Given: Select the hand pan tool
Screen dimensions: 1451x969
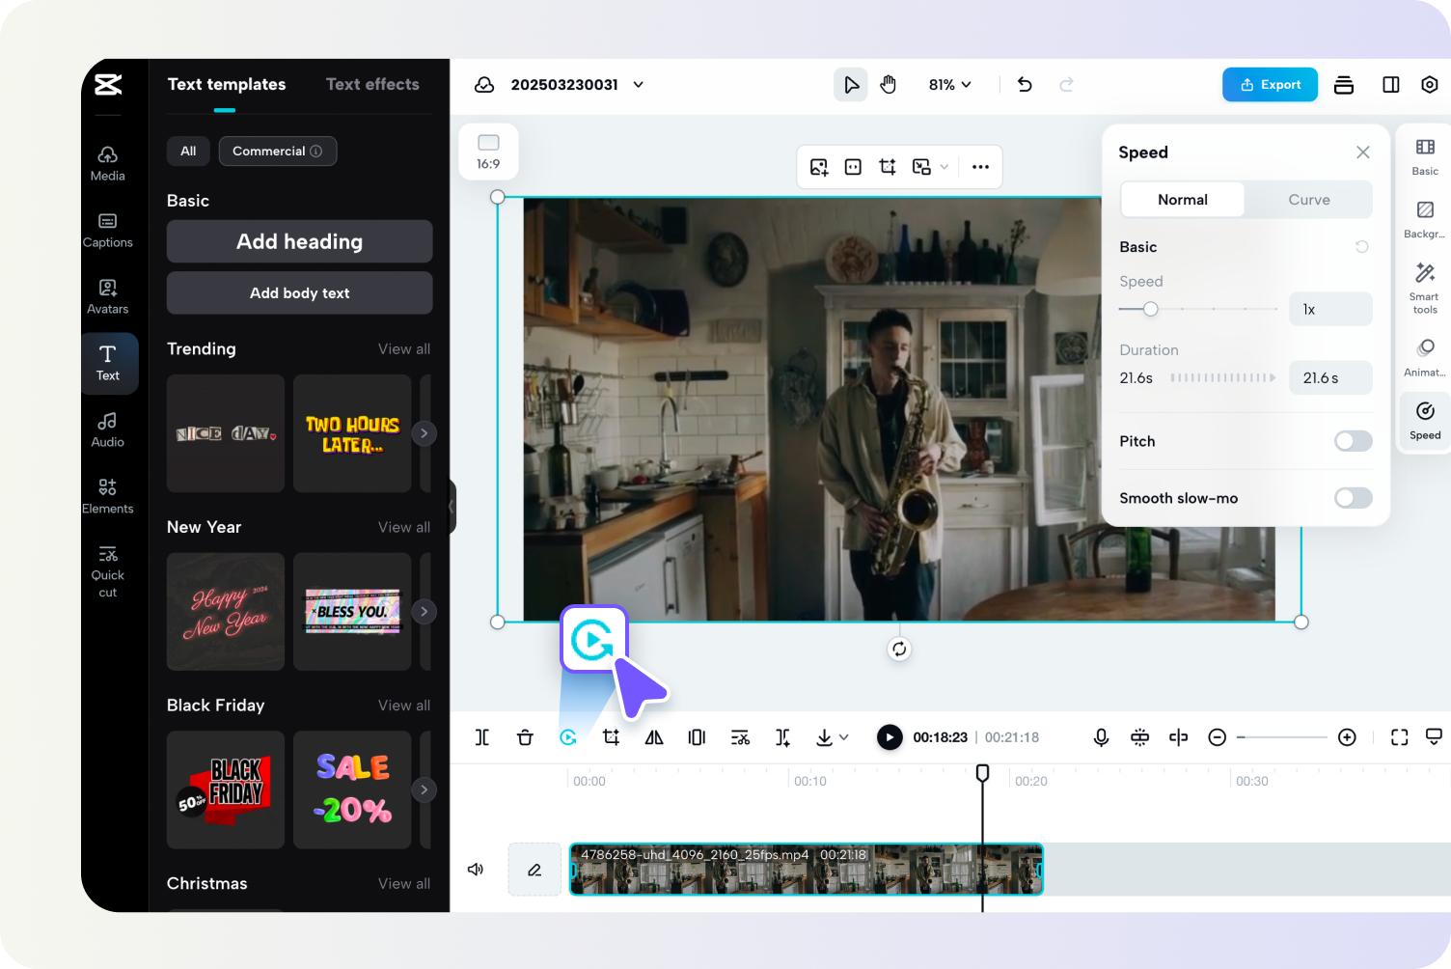Looking at the screenshot, I should 889,85.
